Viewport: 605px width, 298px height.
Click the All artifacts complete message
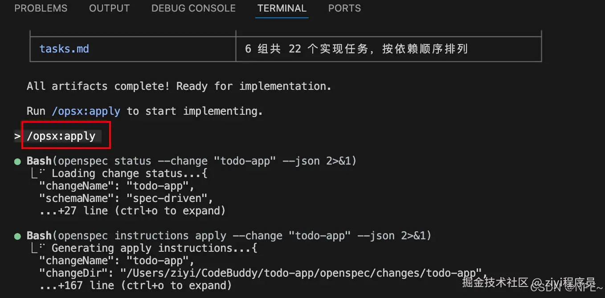click(179, 86)
